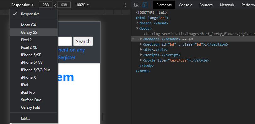Choose iPhone 5/SE from device list
The height and width of the screenshot is (124, 255).
point(34,55)
